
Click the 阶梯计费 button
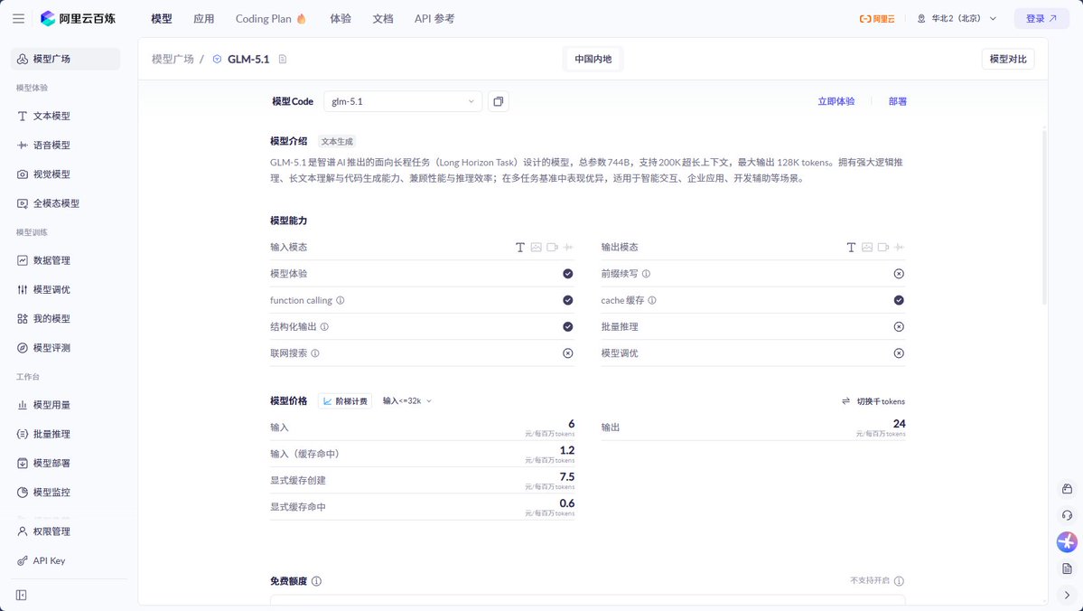pos(345,401)
